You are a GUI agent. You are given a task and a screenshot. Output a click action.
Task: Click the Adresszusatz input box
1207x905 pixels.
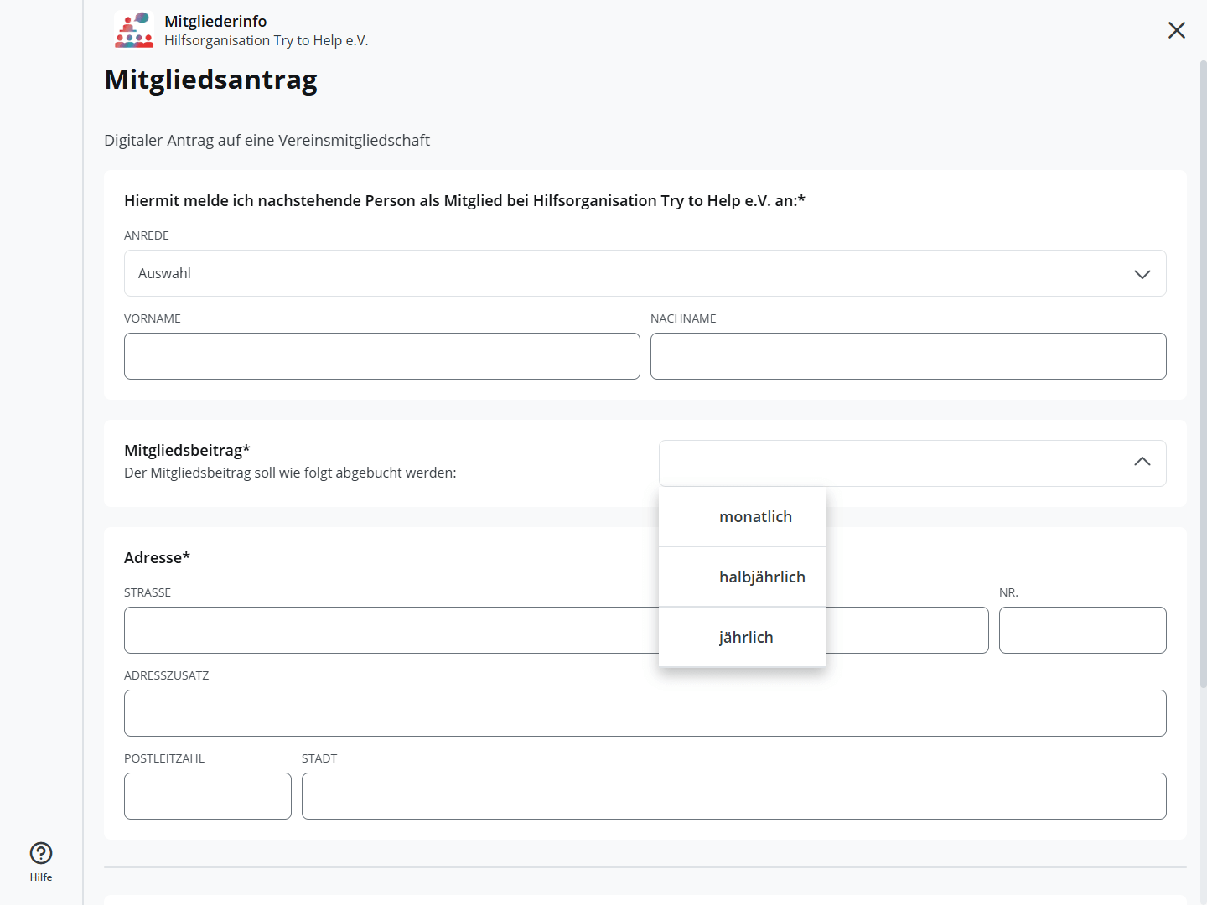tap(644, 713)
